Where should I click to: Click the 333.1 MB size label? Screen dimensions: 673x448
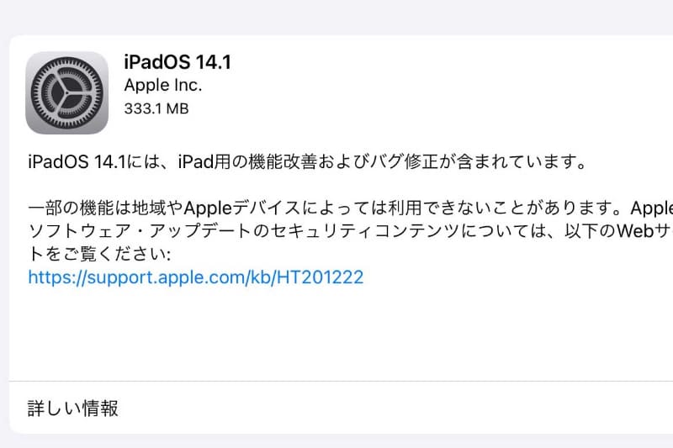point(156,108)
